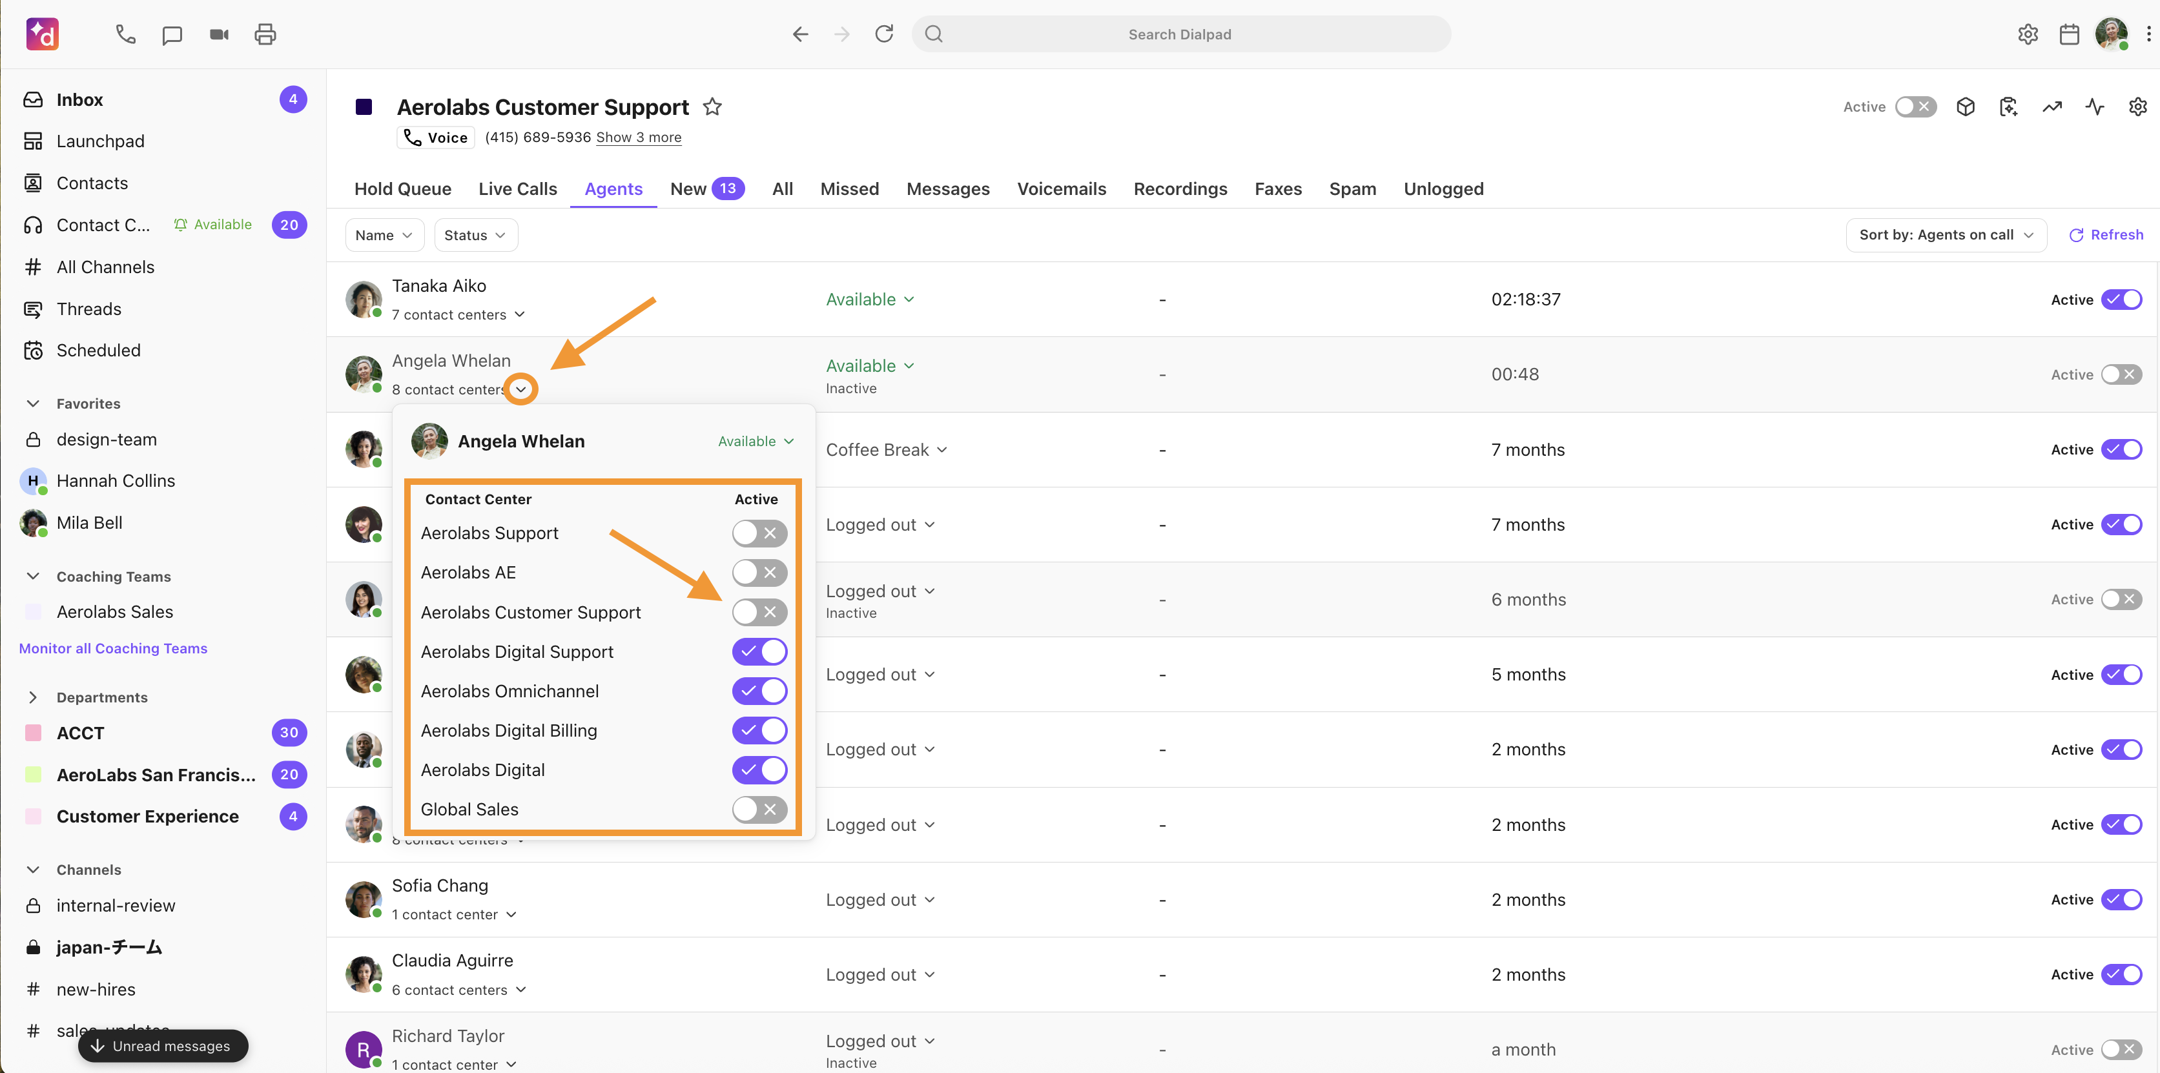This screenshot has width=2160, height=1073.
Task: Favorite Aerolabs Customer Support with the star
Action: coord(712,107)
